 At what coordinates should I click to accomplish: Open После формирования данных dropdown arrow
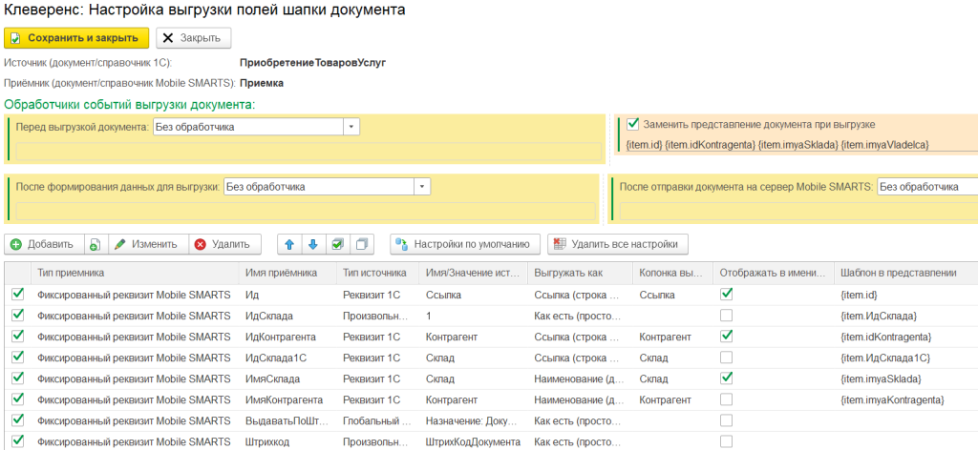pos(422,187)
